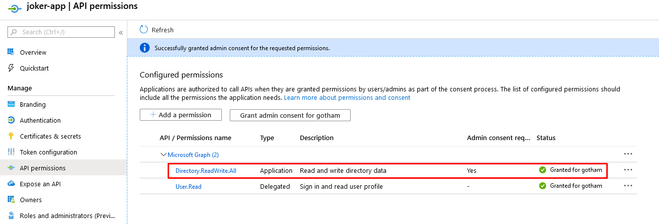Click the Roles and administrators person icon
This screenshot has width=659, height=224.
point(11,216)
